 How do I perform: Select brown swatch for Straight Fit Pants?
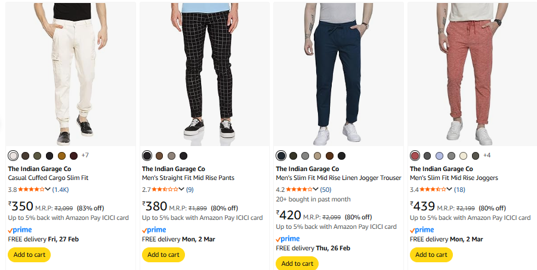pos(159,156)
